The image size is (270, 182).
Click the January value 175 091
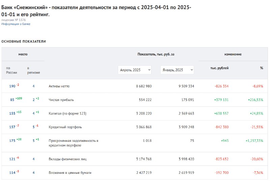188,100
